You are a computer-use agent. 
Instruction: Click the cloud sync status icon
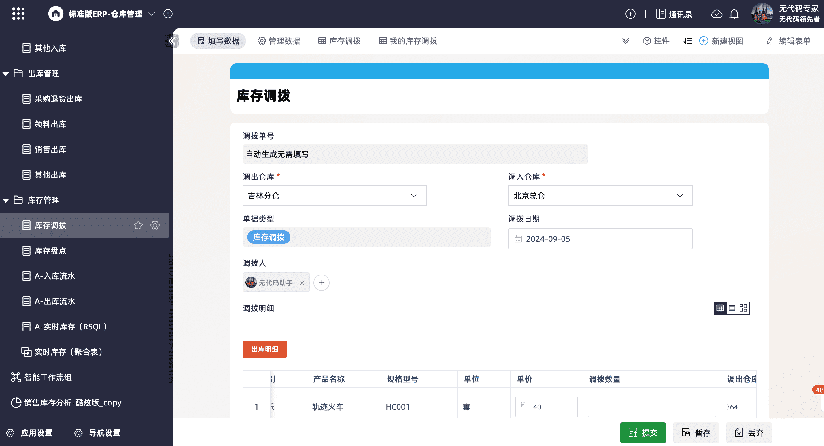point(716,14)
